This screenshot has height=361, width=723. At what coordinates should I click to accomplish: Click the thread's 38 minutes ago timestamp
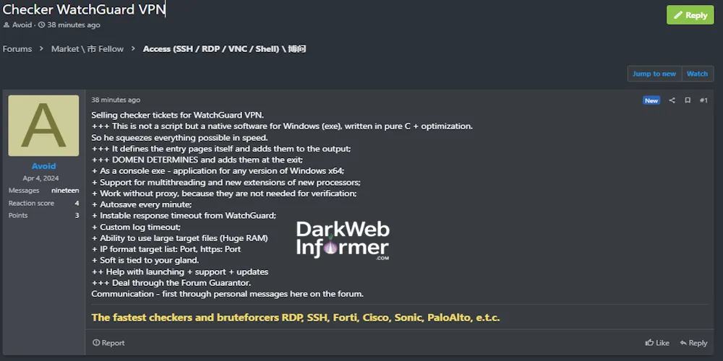73,25
